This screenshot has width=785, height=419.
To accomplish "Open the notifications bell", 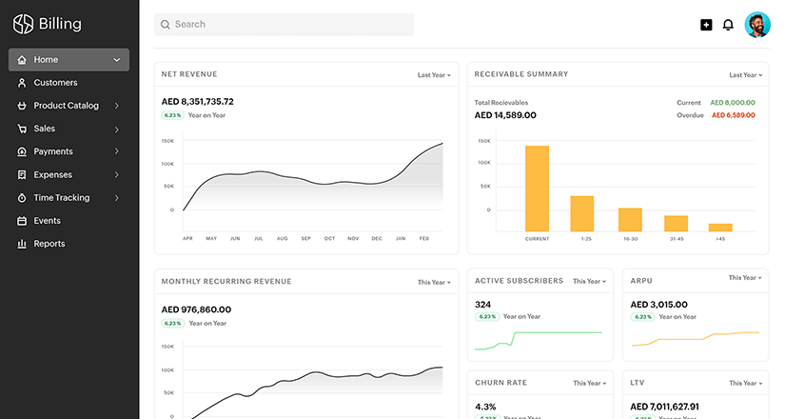I will pyautogui.click(x=728, y=25).
